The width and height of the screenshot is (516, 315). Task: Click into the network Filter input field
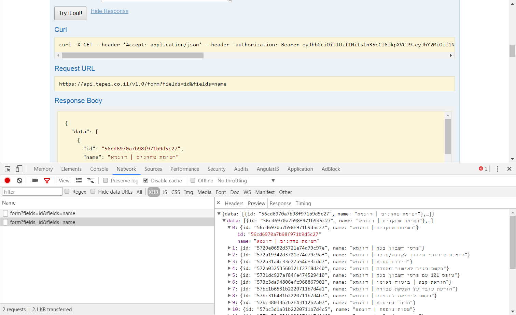coord(32,192)
